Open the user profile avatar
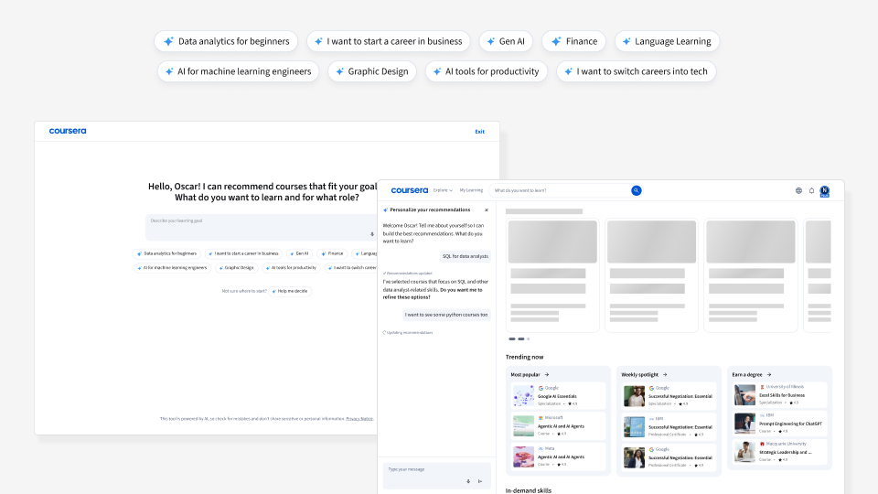878x494 pixels. [x=825, y=191]
